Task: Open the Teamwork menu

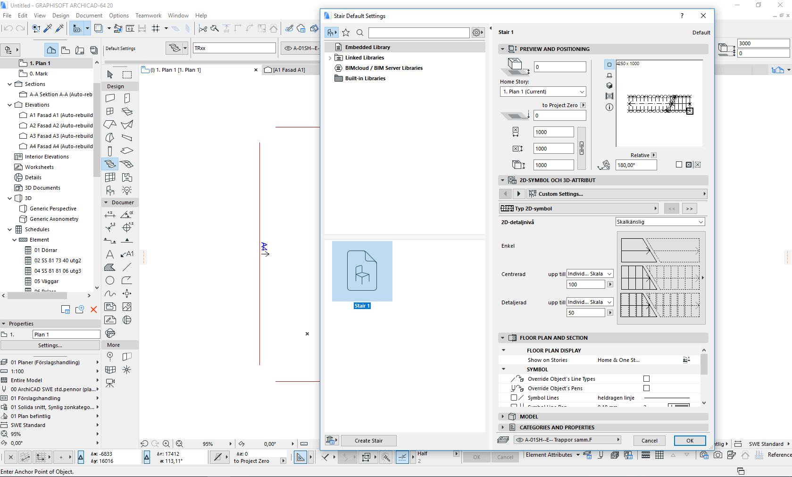Action: (148, 16)
